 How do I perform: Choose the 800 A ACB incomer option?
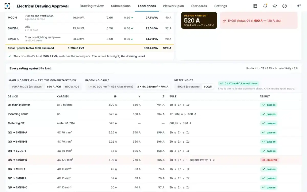tap(72, 87)
